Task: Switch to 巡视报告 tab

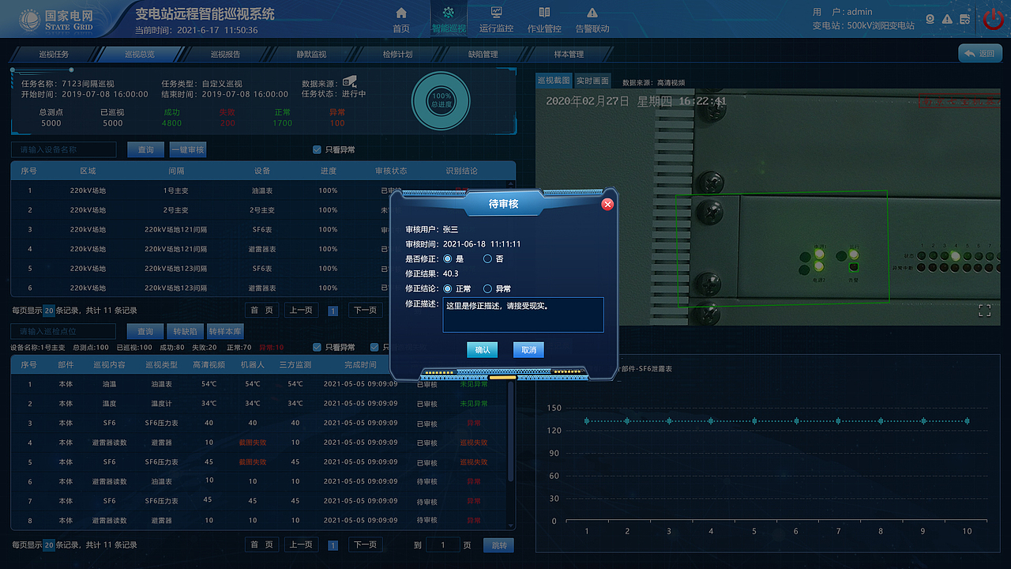Action: [x=226, y=55]
